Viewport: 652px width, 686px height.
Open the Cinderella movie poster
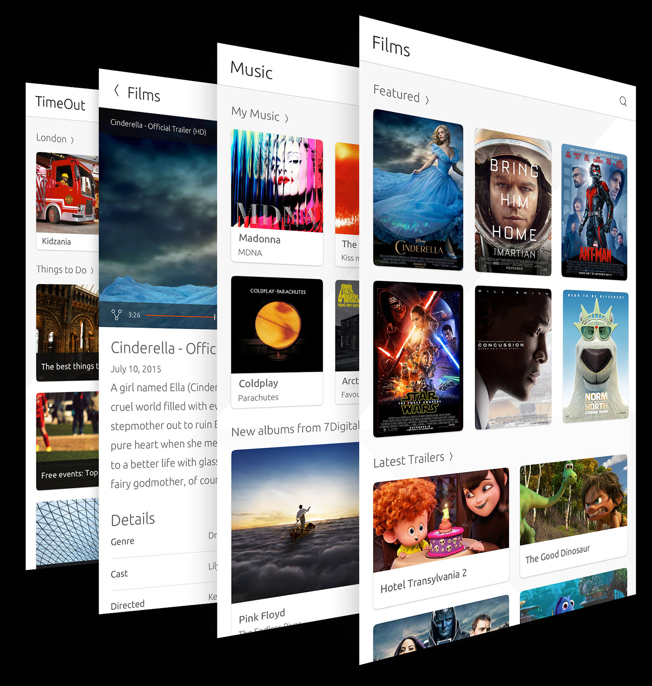[x=418, y=190]
